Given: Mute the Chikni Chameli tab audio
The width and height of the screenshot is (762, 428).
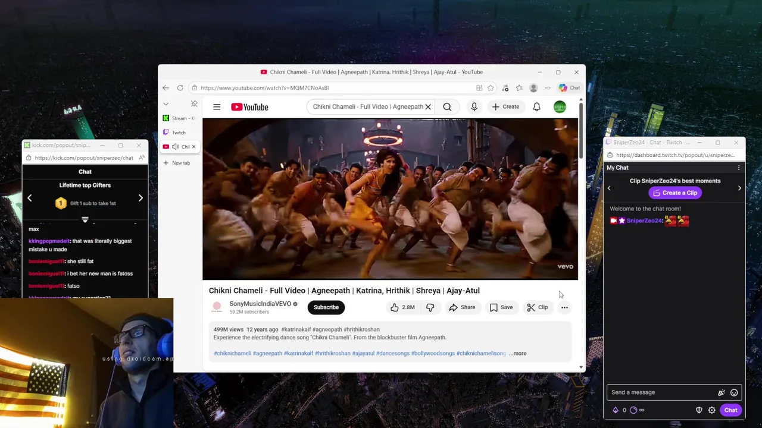Looking at the screenshot, I should pos(175,147).
